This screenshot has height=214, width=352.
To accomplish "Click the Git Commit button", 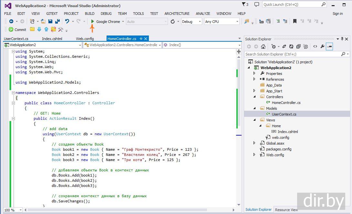I will [x=17, y=30].
